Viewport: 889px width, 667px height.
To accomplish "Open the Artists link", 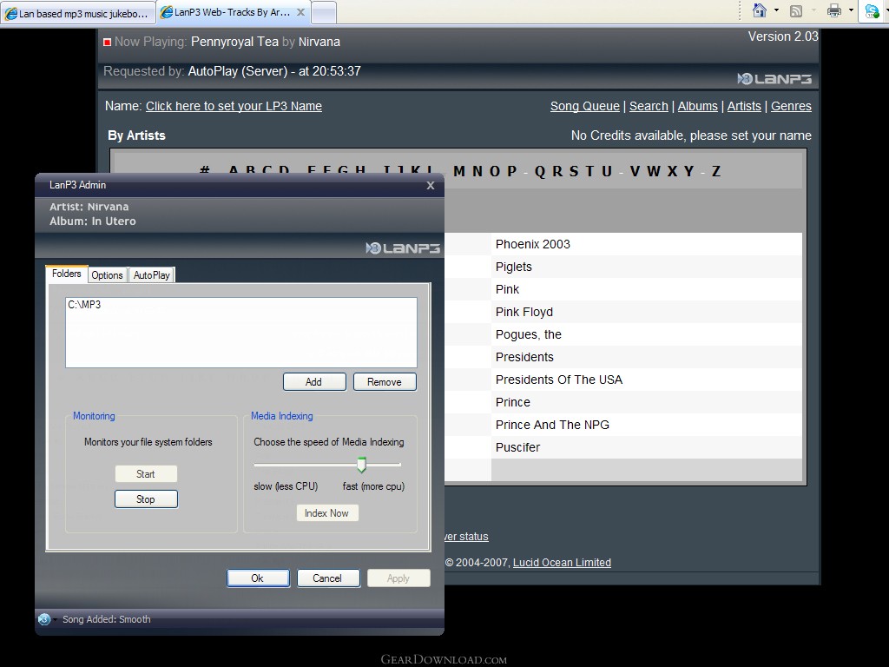I will click(744, 106).
